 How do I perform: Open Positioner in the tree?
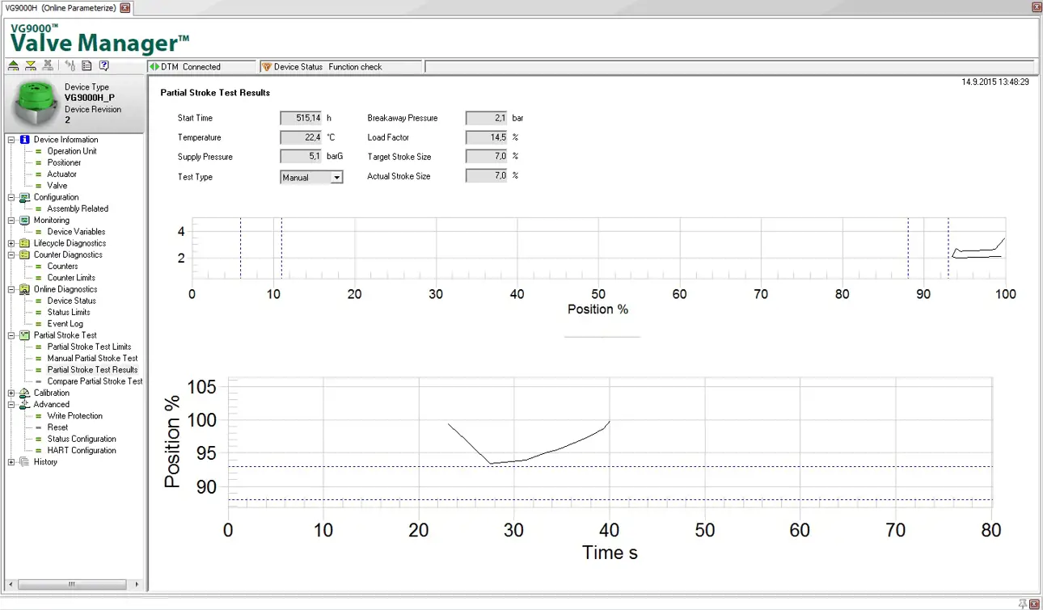[64, 162]
